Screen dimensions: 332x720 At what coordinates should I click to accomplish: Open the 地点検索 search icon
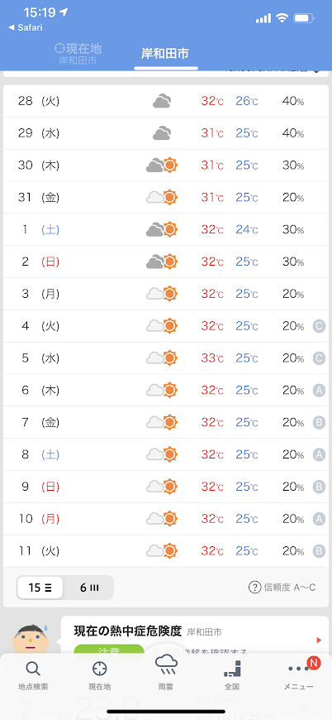[33, 669]
